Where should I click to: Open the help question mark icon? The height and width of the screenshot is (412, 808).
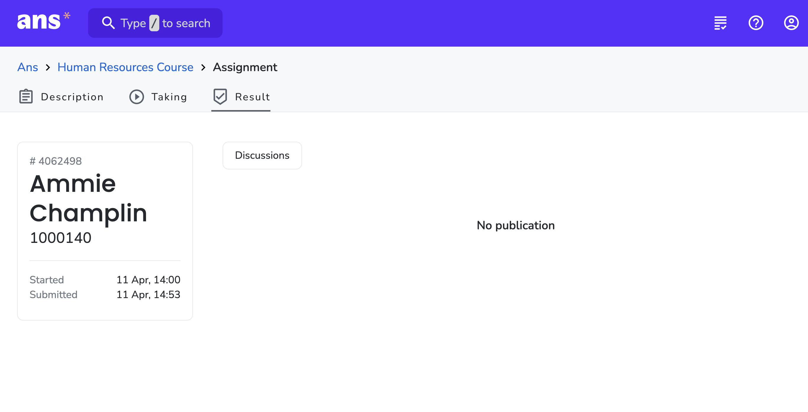pos(756,23)
